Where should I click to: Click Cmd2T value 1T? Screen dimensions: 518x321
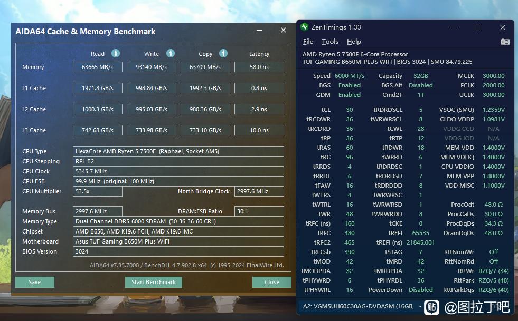click(420, 95)
